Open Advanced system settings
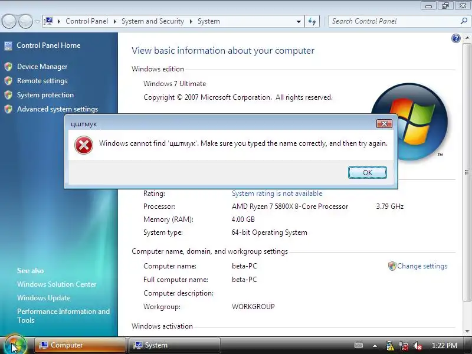Image resolution: width=472 pixels, height=354 pixels. (57, 109)
